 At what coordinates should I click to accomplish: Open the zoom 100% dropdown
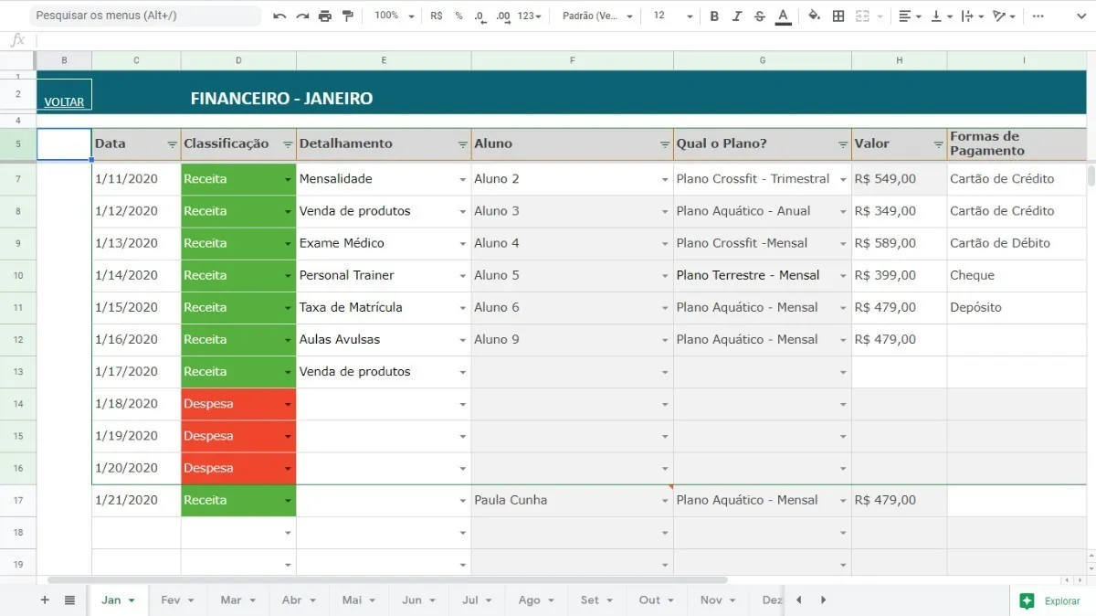(x=394, y=16)
